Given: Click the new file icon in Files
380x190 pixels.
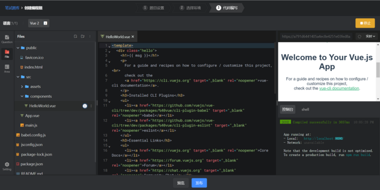Looking at the screenshot, I should (x=76, y=36).
